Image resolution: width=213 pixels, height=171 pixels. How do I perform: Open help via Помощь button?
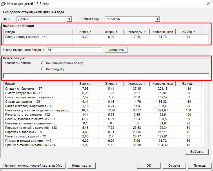200,166
